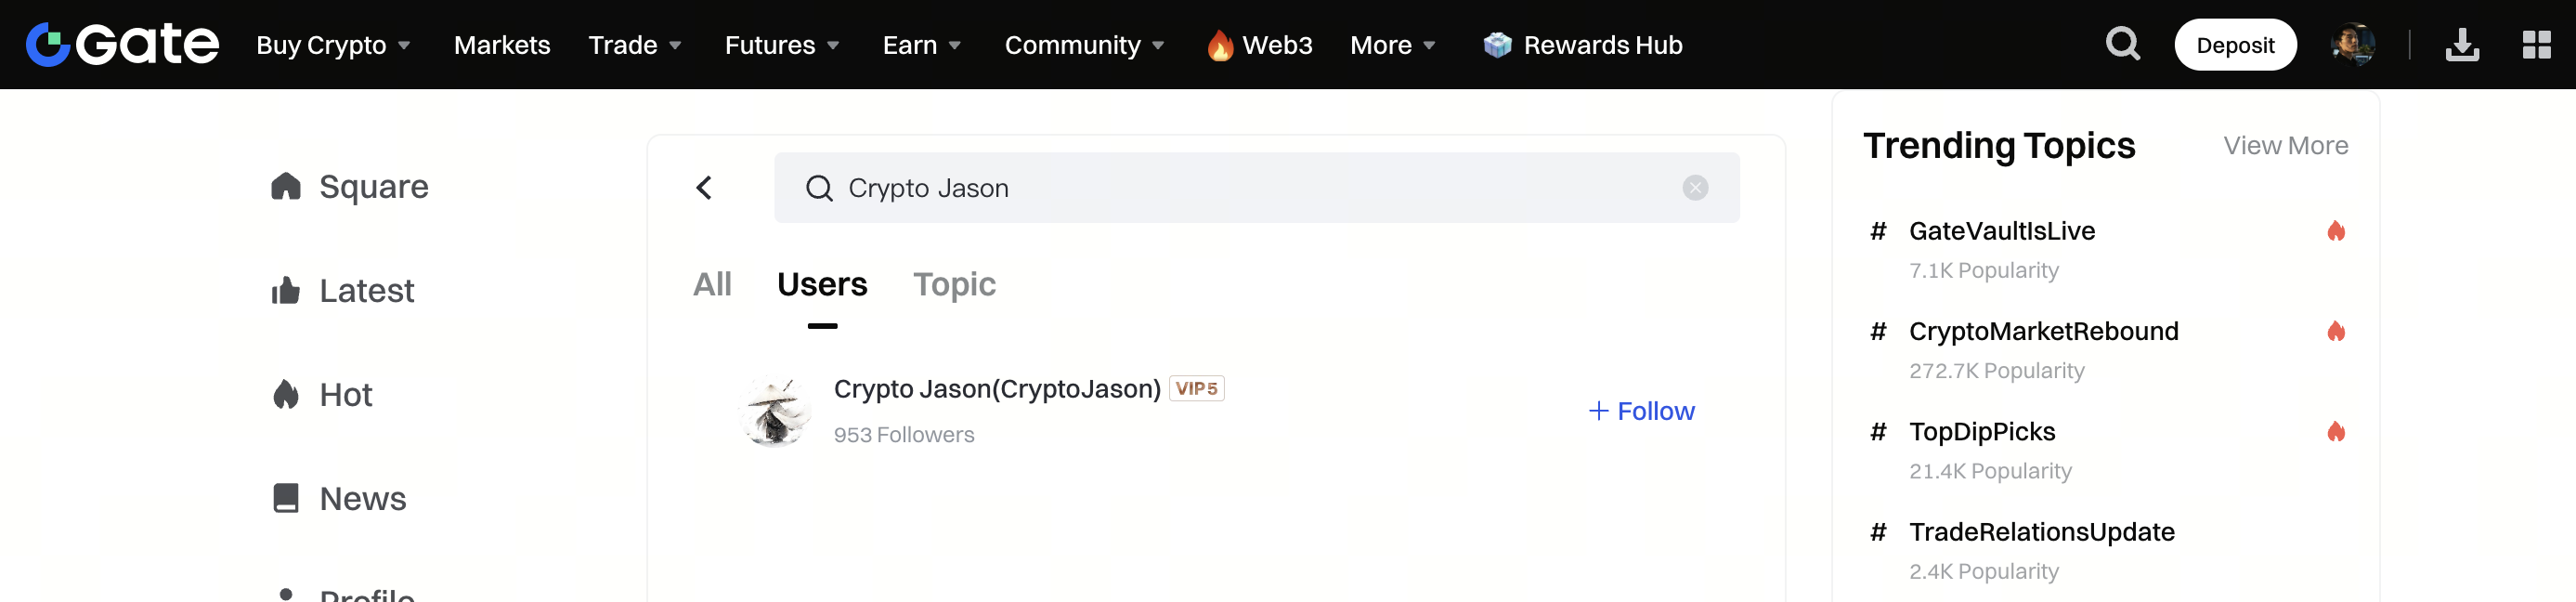
Task: Expand the Futures dropdown menu
Action: pos(781,45)
